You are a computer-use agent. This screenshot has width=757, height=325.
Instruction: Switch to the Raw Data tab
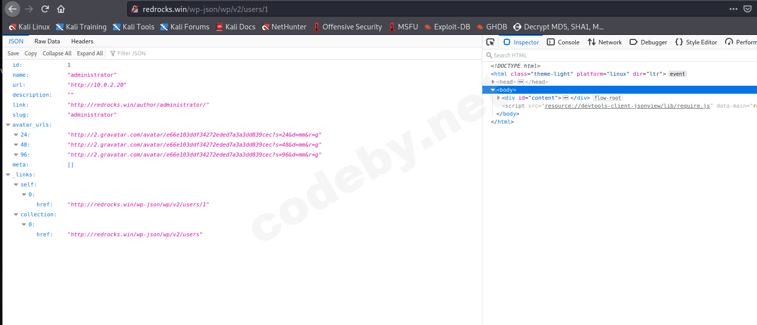click(x=47, y=41)
